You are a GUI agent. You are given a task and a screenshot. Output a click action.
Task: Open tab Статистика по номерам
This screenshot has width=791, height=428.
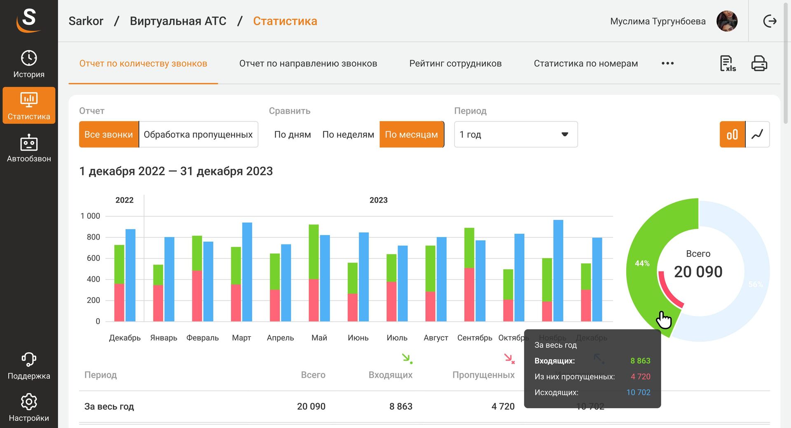[x=586, y=63]
